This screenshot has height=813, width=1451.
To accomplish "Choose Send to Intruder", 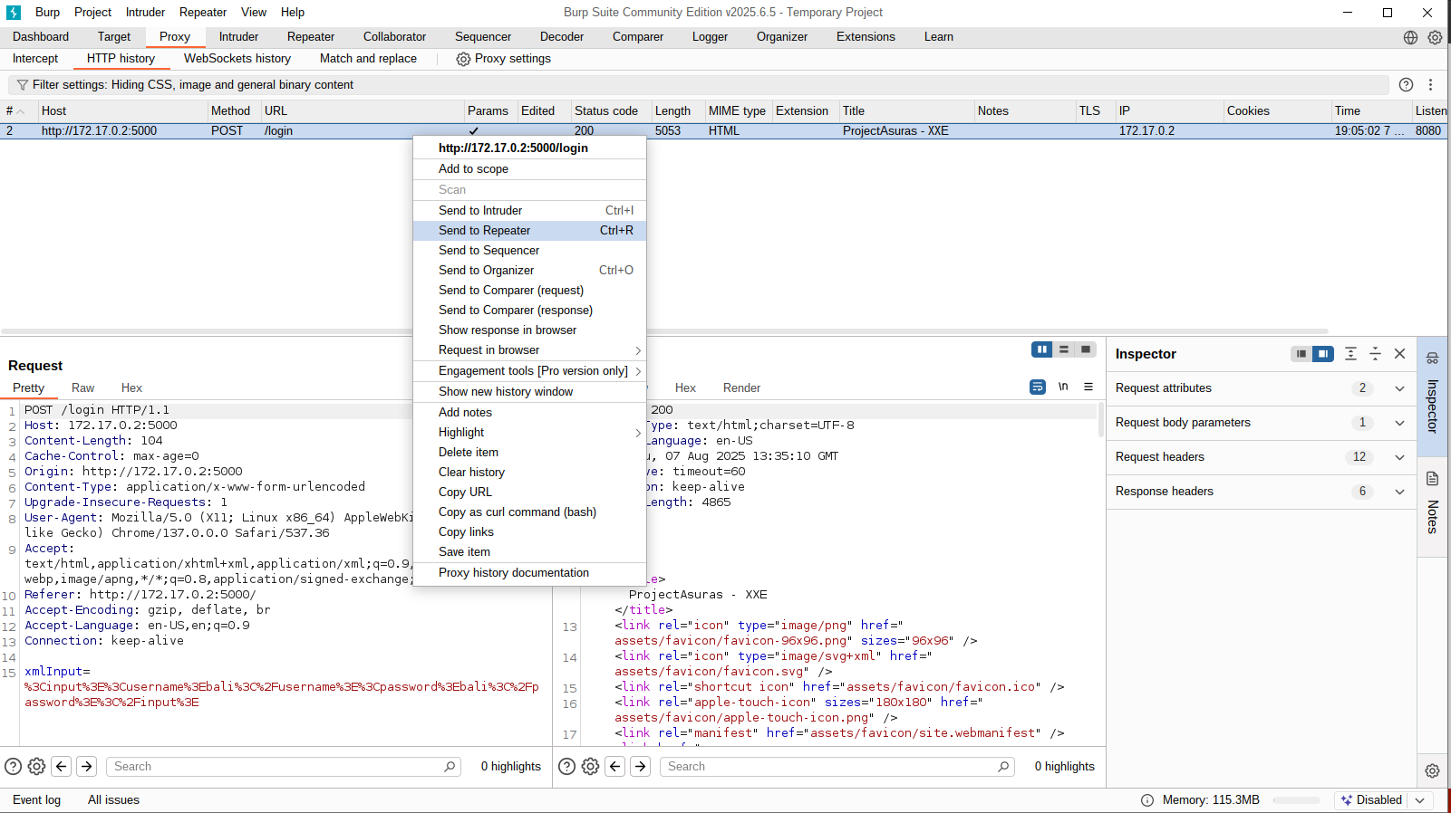I will (529, 211).
